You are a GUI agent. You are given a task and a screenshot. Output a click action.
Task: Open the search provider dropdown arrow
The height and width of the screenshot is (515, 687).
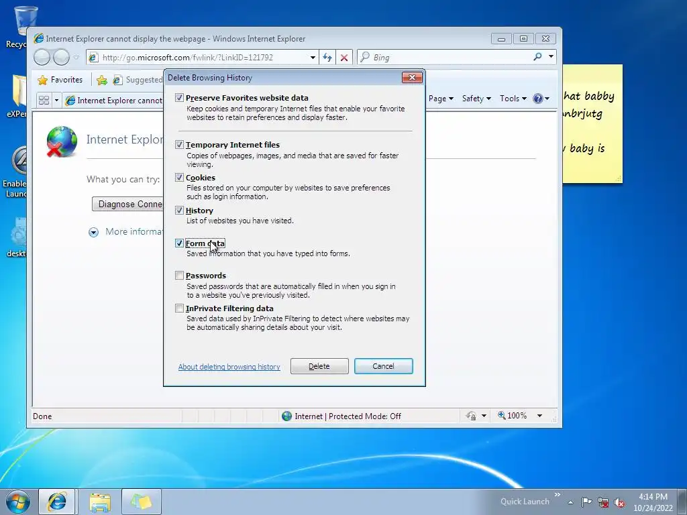coord(551,57)
